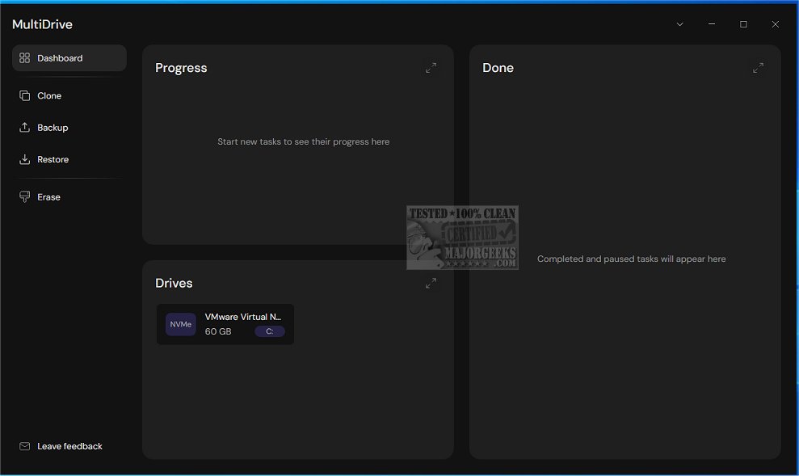The height and width of the screenshot is (476, 799).
Task: Open the Erase section
Action: [48, 196]
